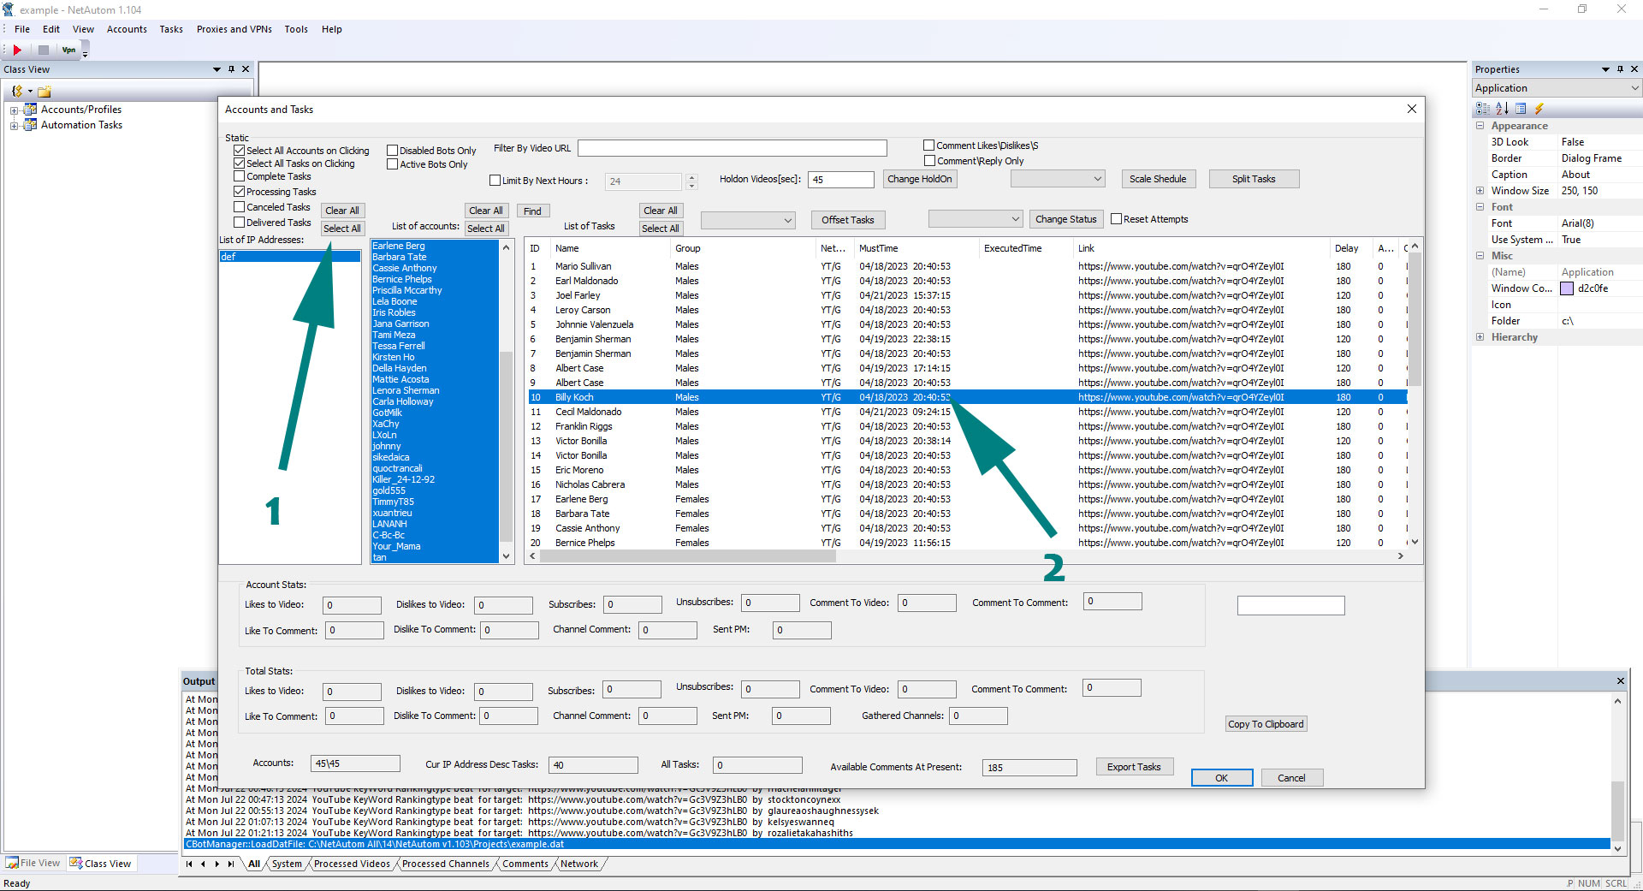Open the Application dropdown in Properties
Viewport: 1643px width, 891px height.
pos(1634,88)
